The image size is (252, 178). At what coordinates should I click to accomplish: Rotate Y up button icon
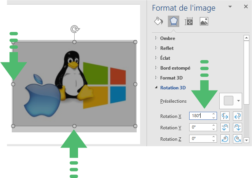[x=225, y=127]
